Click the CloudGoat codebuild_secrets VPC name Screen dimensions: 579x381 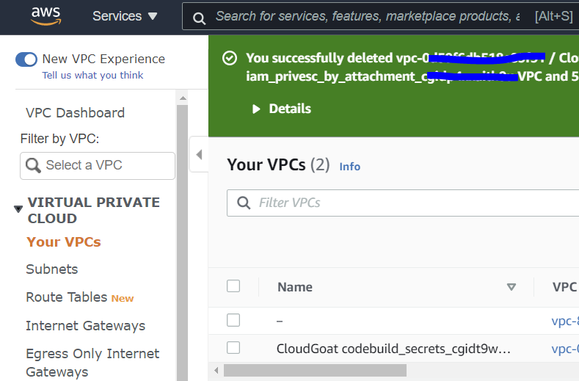pos(393,349)
